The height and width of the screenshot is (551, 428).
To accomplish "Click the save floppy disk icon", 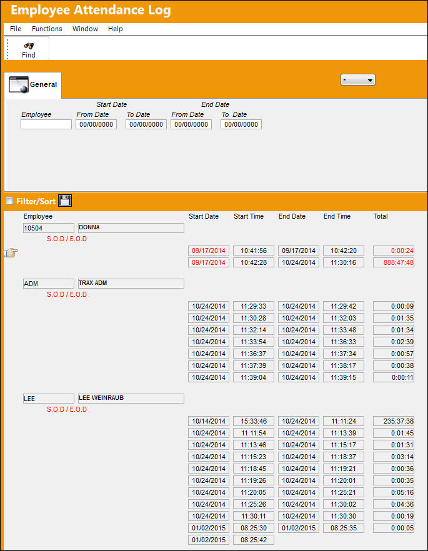I will (65, 201).
